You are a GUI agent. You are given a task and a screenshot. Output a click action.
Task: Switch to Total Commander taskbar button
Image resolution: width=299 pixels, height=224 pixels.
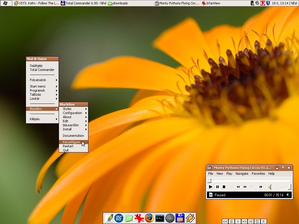coord(84,3)
